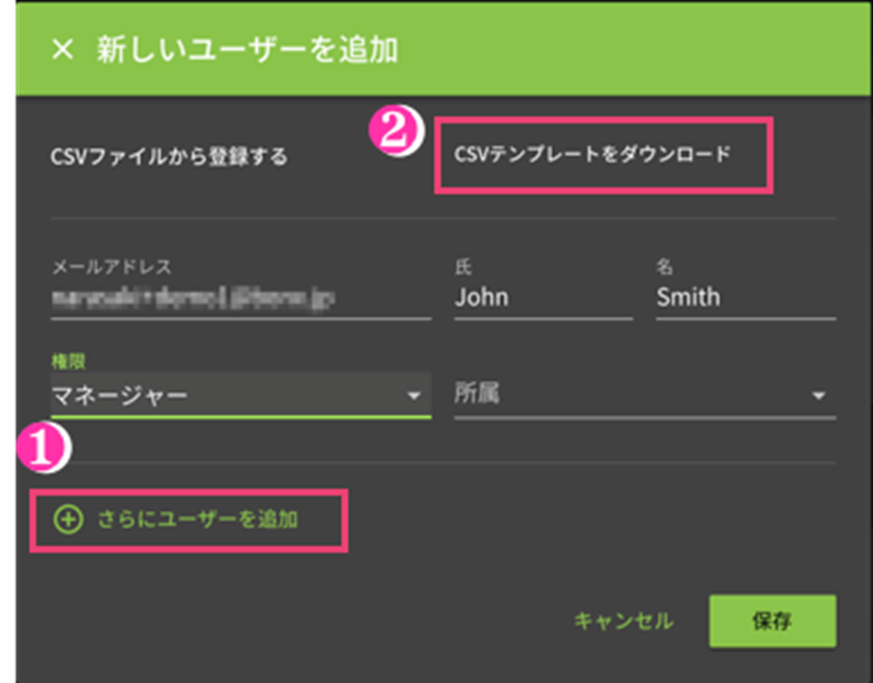Image resolution: width=873 pixels, height=683 pixels.
Task: Select the マネージャー permission combo box
Action: [x=240, y=395]
